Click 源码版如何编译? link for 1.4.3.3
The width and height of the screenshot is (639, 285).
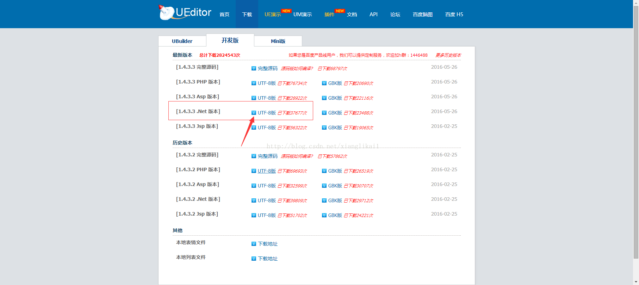[297, 68]
